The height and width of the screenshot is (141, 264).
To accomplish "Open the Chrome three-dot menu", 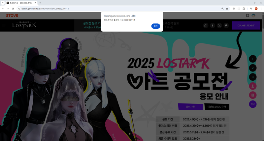I will [261, 9].
